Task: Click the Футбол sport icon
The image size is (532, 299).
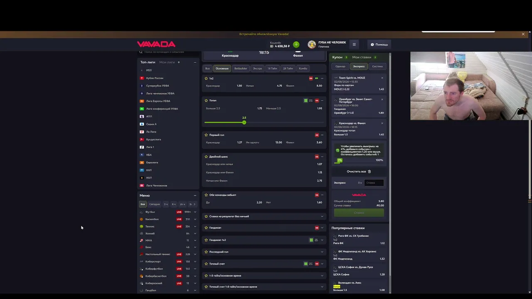Action: tap(141, 212)
